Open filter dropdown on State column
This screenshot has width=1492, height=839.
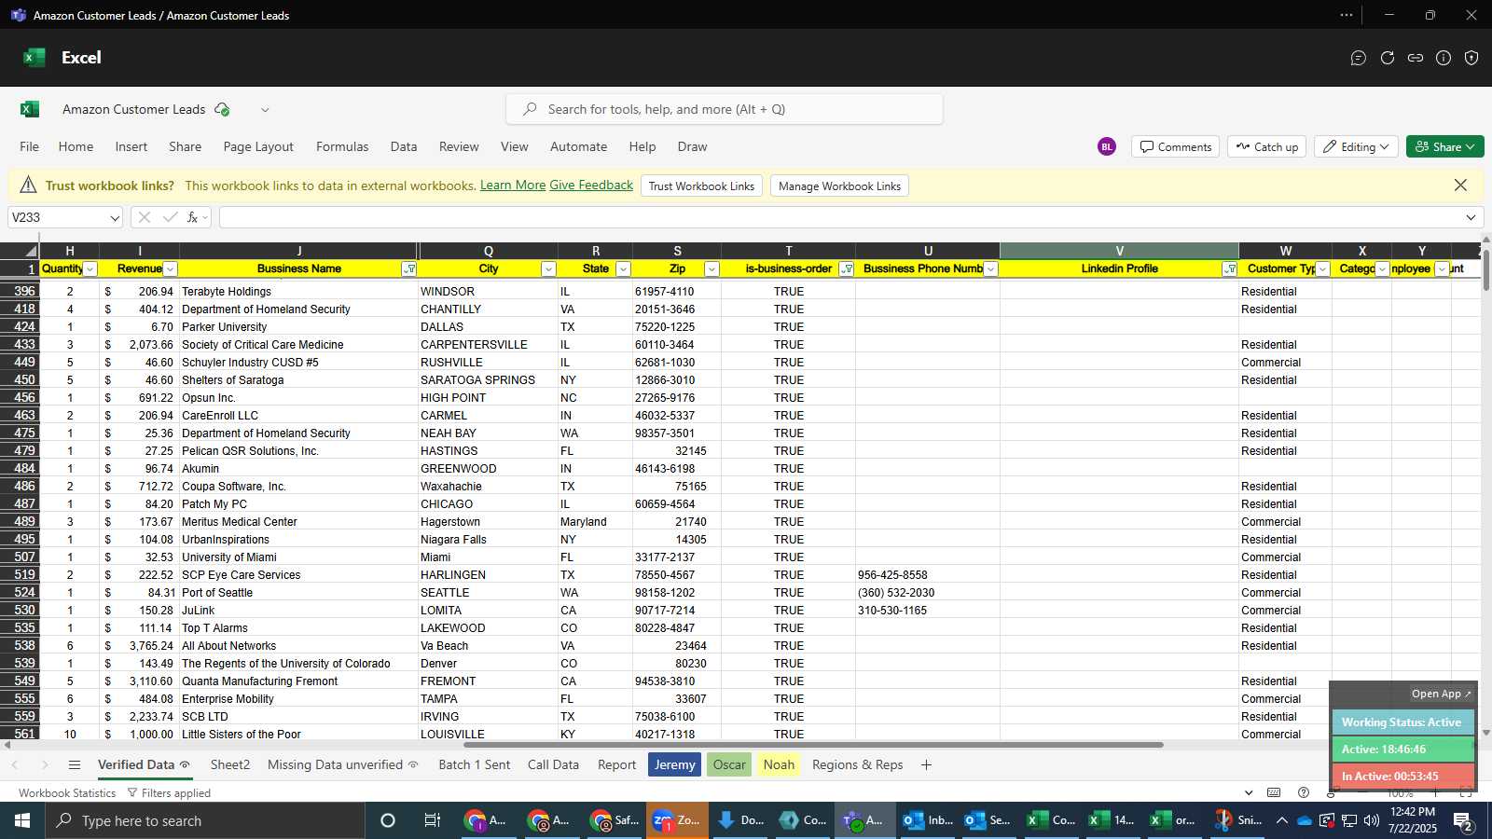pyautogui.click(x=623, y=269)
